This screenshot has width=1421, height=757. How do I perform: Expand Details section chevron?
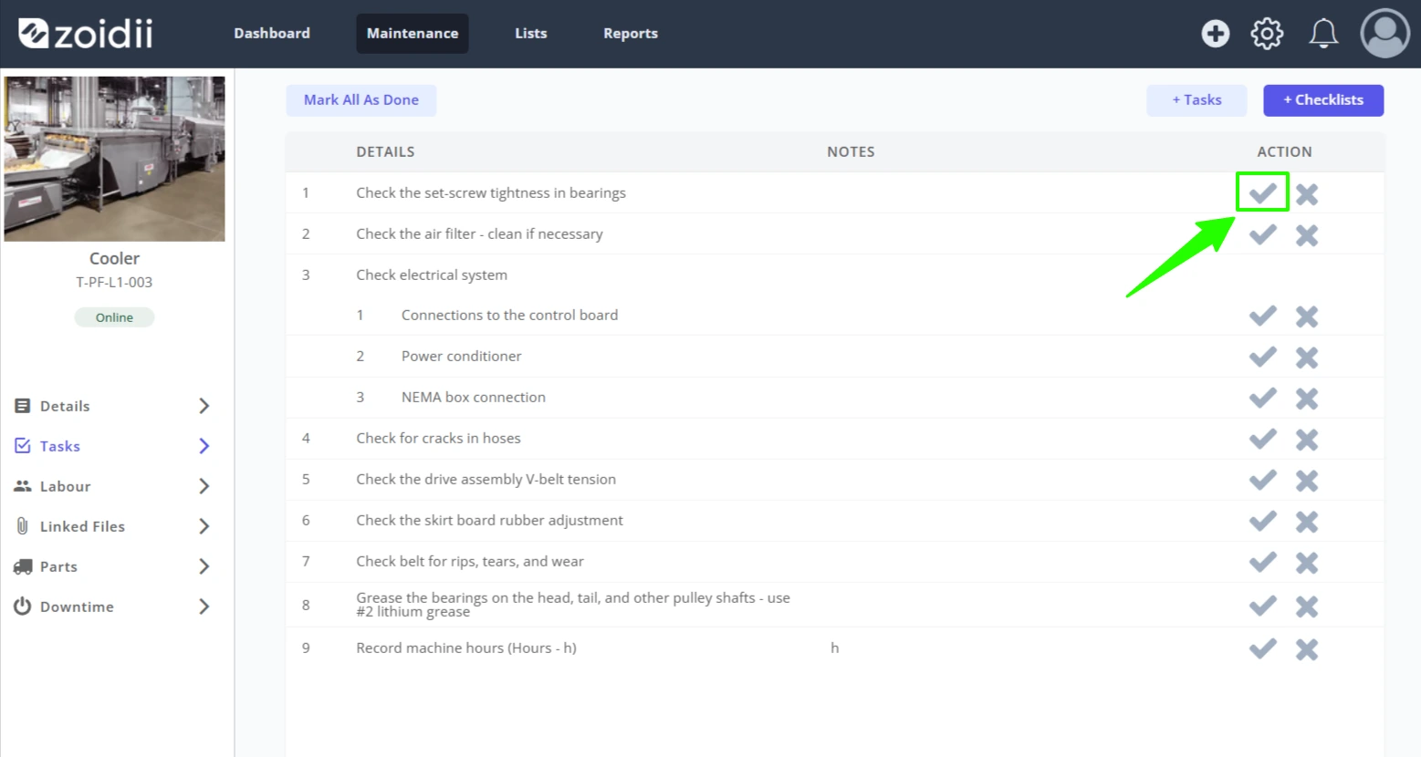click(204, 406)
